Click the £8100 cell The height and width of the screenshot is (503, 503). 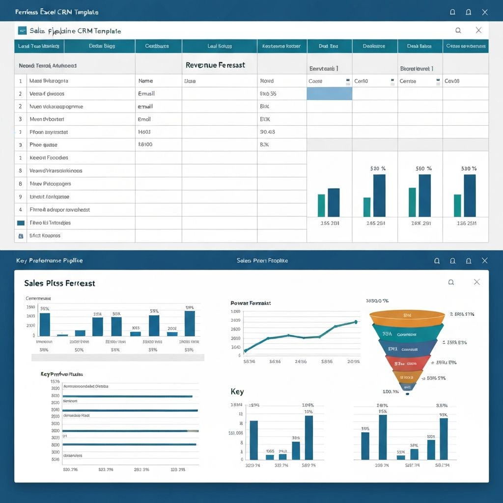point(159,145)
